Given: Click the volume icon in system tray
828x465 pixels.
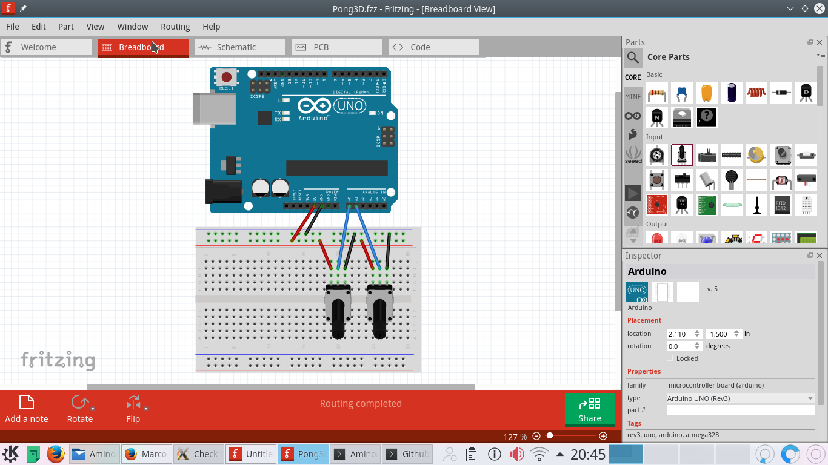Looking at the screenshot, I should [x=516, y=454].
